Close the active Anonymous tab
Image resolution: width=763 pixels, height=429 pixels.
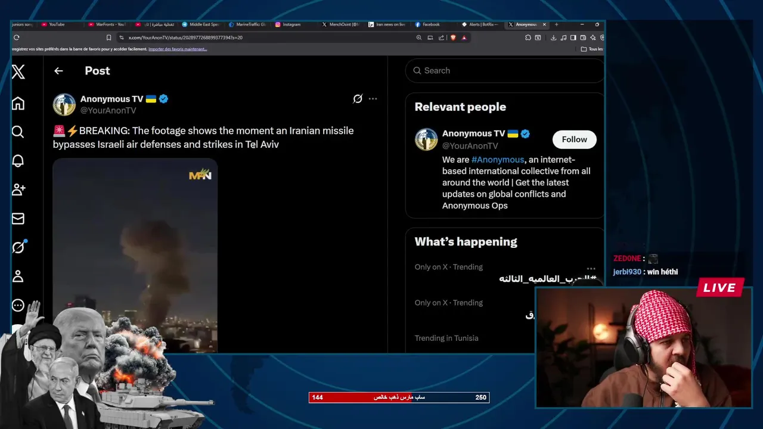(544, 24)
